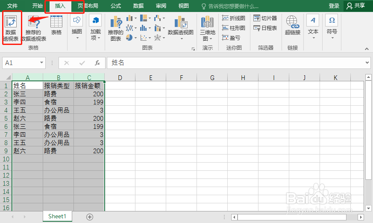Viewport: 373px width, 223px height.
Task: Click the 共享 share button
Action: pos(356,6)
